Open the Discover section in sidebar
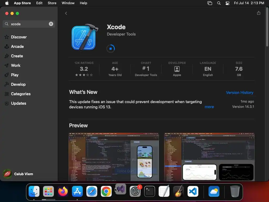The image size is (269, 202). point(19,37)
